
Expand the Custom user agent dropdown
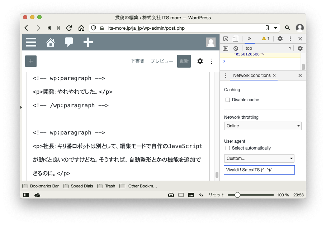click(x=259, y=158)
